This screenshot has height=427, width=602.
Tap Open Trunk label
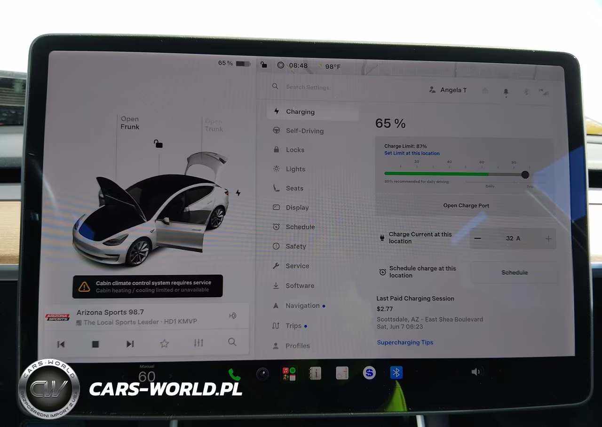click(x=214, y=125)
